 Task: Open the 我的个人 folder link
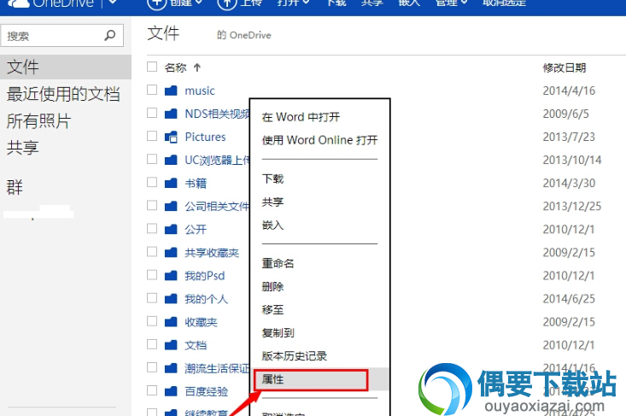206,299
